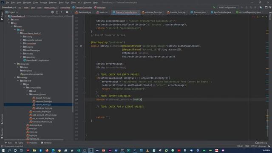Hide the Project tool window
Viewport: 272px width, 153px height.
71,12
